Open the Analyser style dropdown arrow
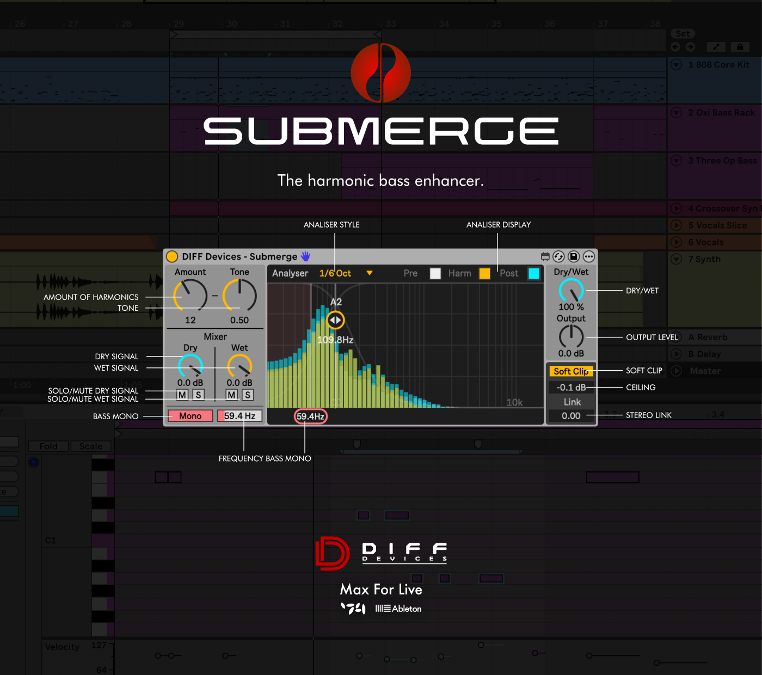 coord(370,273)
